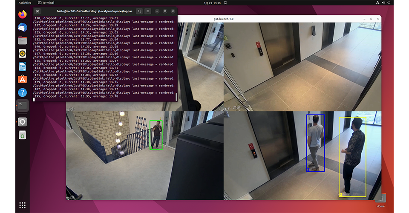
Task: Open LibreOffice Writer from the dock
Action: coord(22,66)
